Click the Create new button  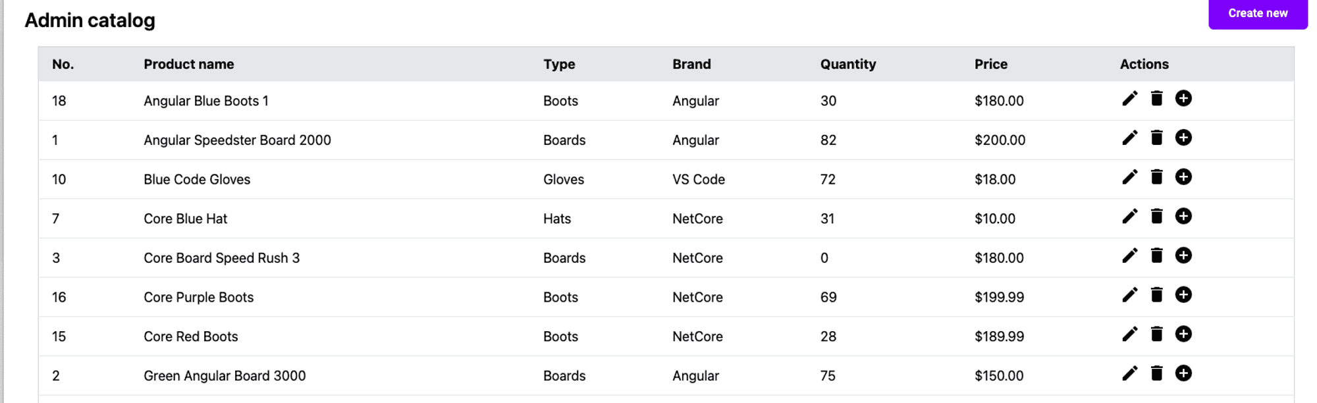[x=1257, y=14]
